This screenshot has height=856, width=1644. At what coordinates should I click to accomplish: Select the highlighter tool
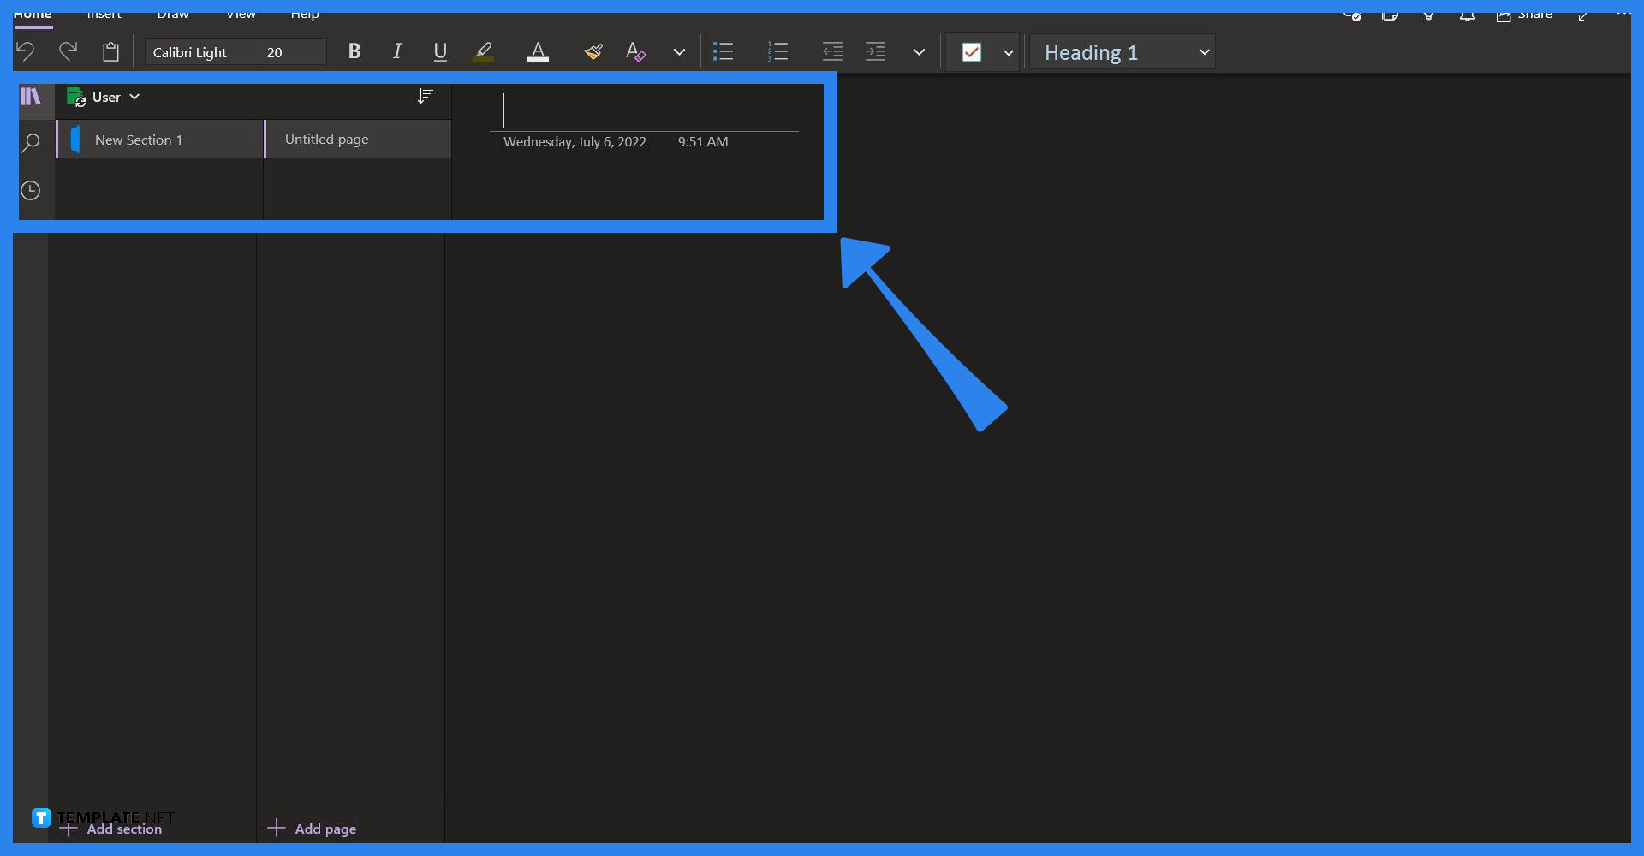tap(482, 51)
